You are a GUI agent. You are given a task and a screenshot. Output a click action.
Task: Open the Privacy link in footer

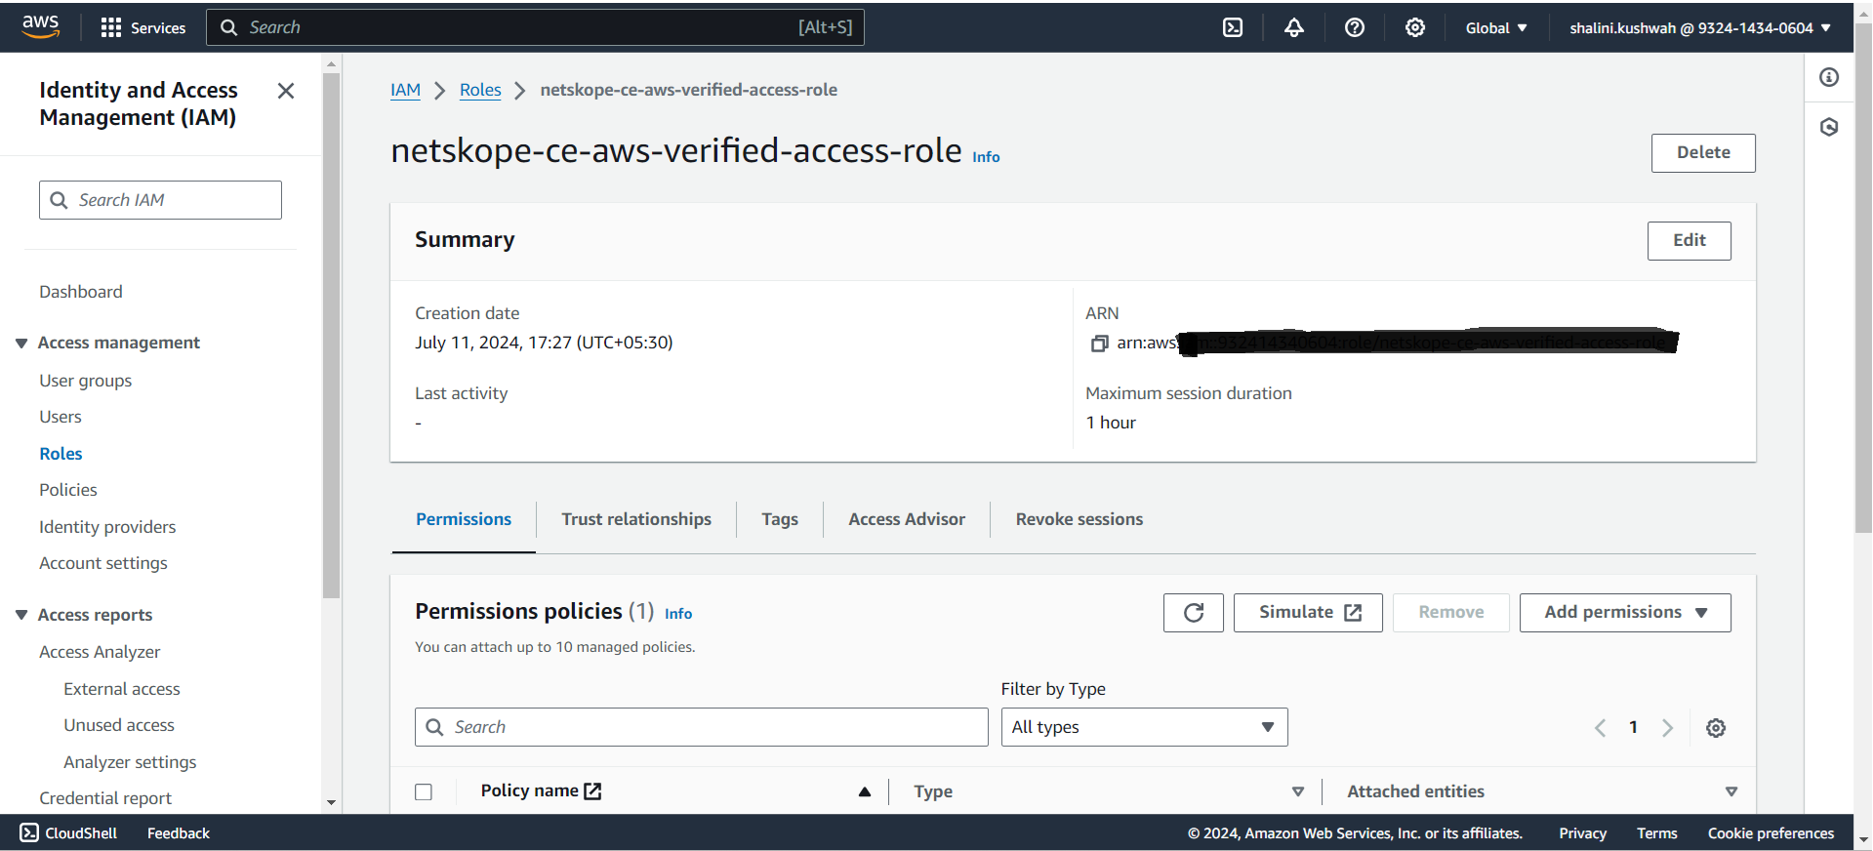pyautogui.click(x=1582, y=832)
